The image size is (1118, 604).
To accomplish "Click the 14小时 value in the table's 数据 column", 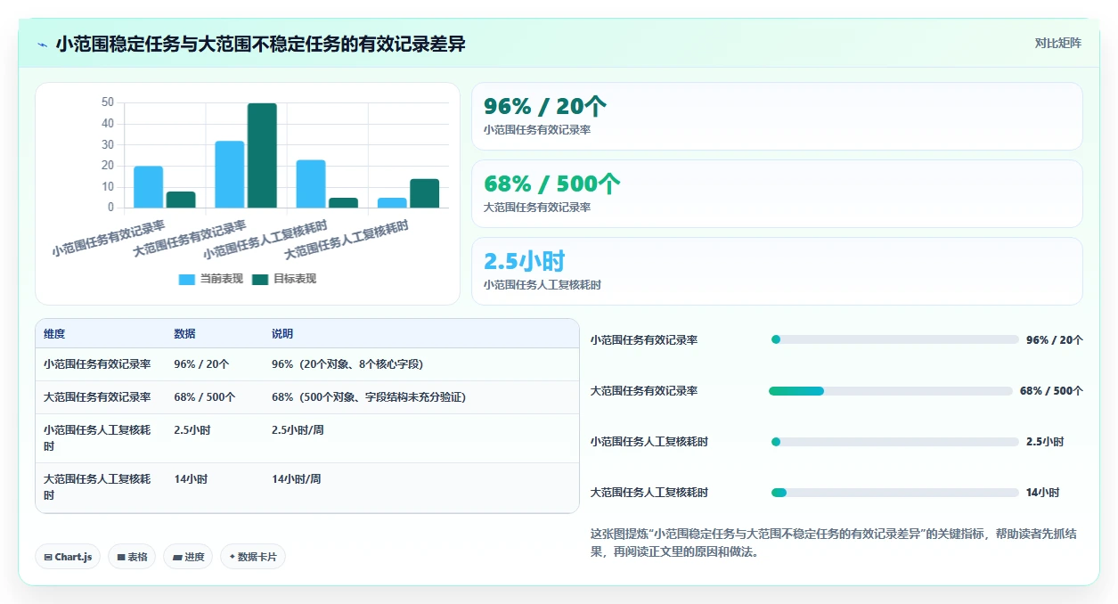I will click(x=191, y=479).
